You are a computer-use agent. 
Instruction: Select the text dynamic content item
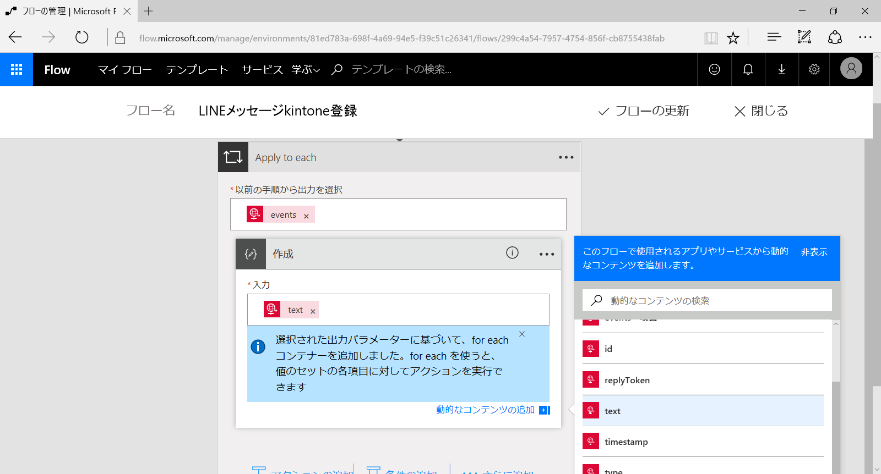click(703, 411)
